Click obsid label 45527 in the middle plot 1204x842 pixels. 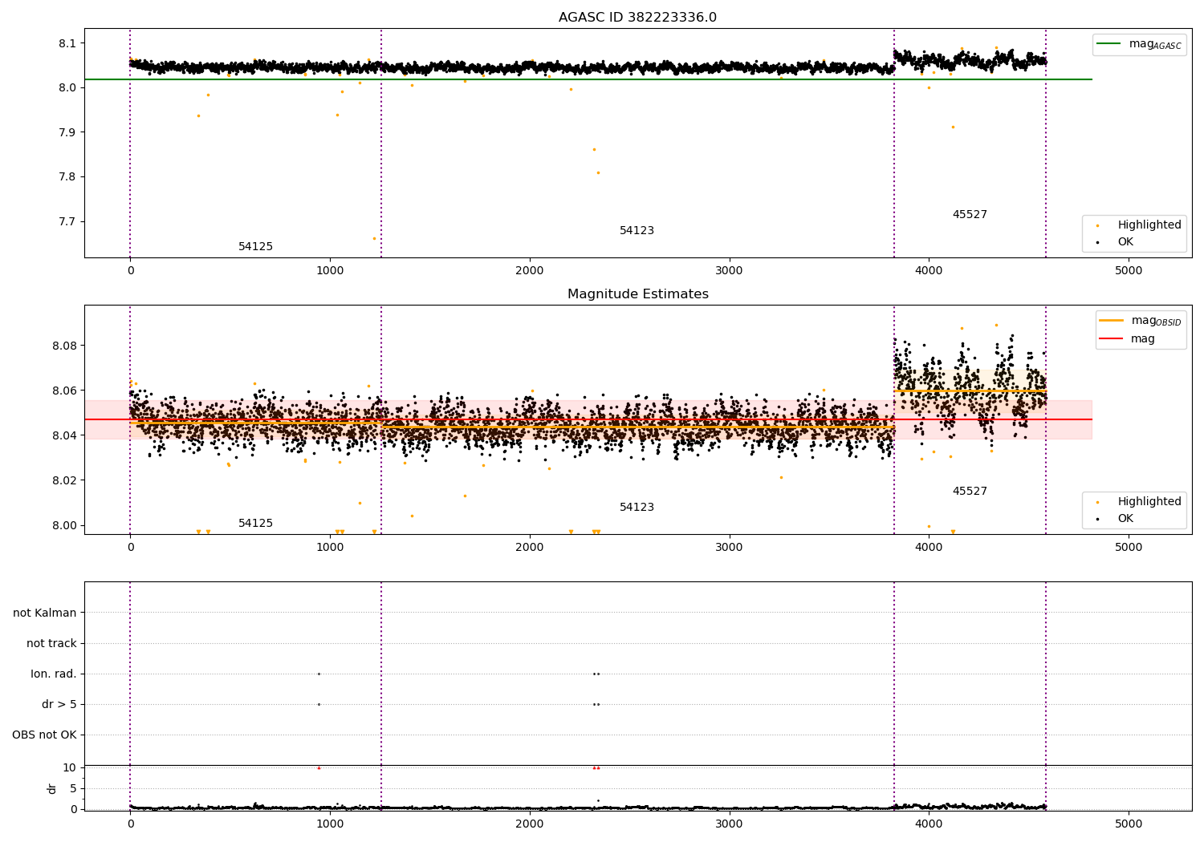(970, 492)
